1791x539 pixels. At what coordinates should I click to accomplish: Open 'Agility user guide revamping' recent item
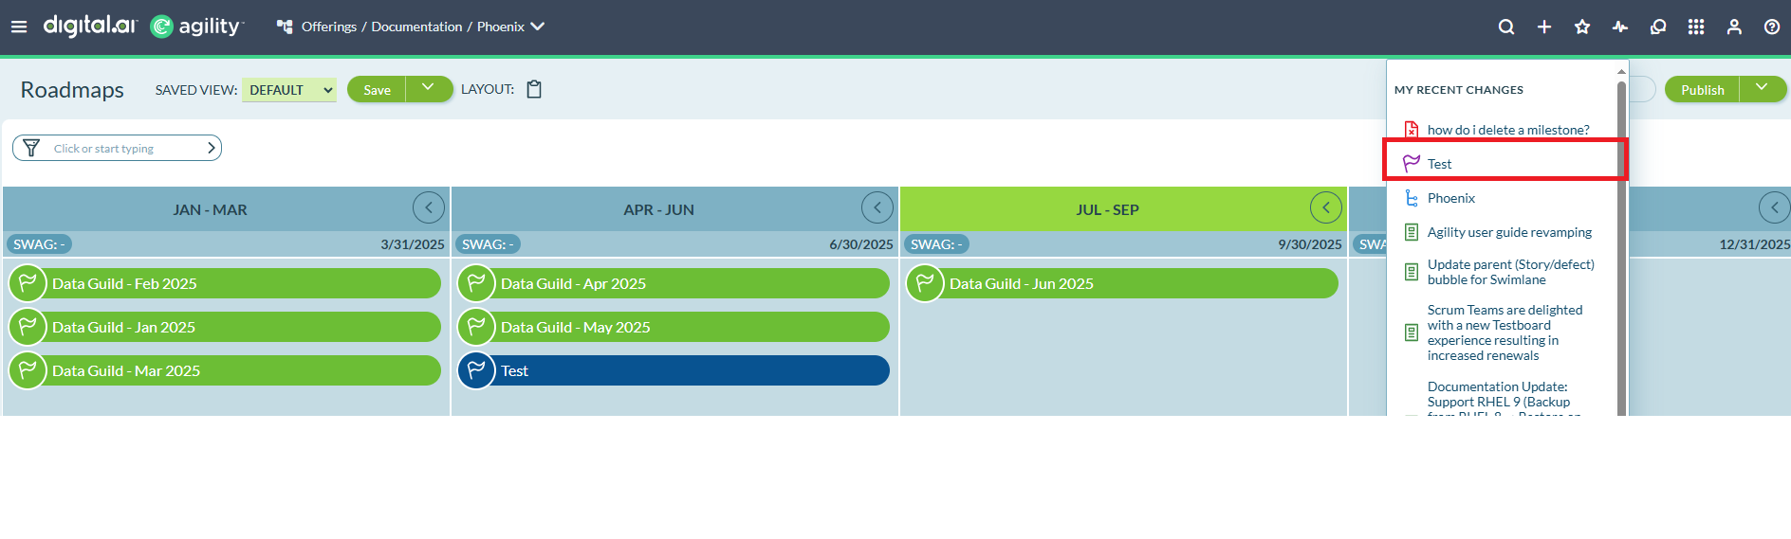(x=1509, y=232)
